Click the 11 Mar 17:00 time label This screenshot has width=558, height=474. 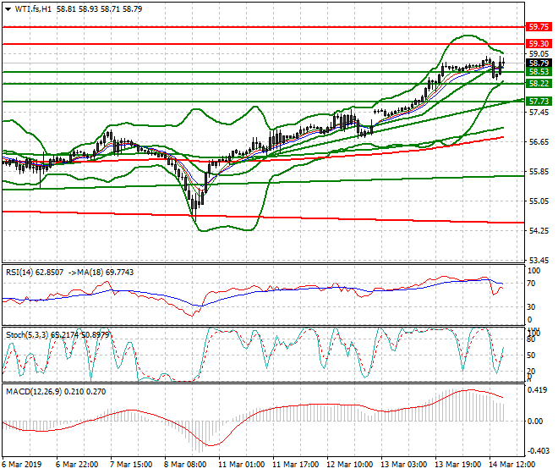(296, 465)
